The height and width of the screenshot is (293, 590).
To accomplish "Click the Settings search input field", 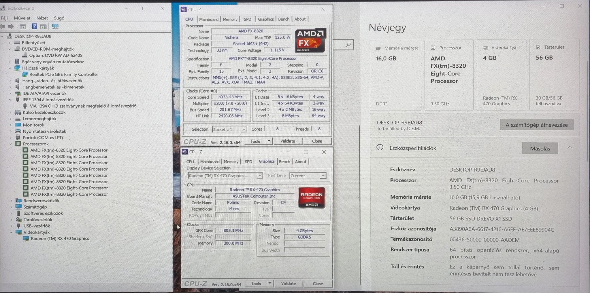I will pos(344,45).
